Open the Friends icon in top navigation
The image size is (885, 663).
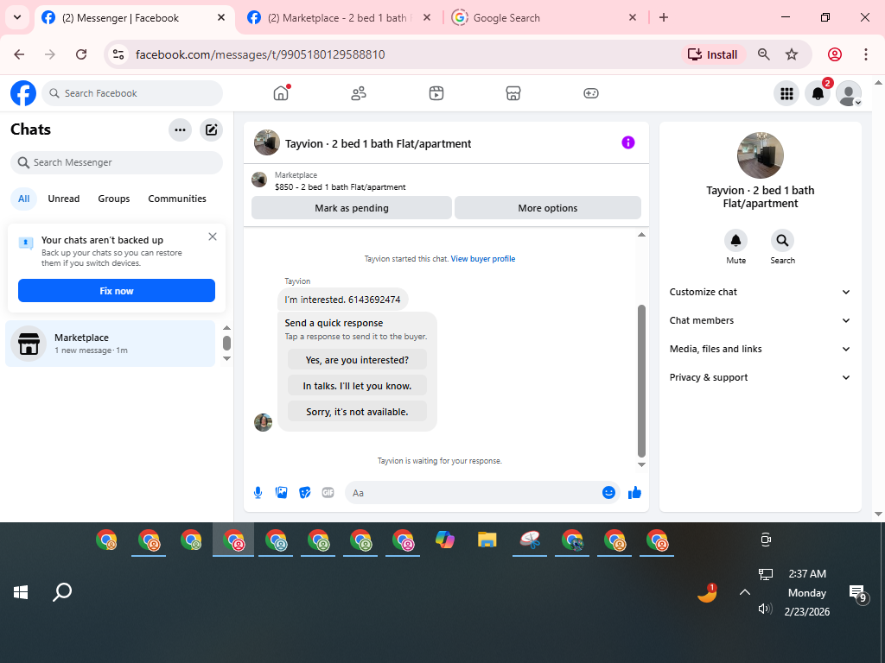pyautogui.click(x=359, y=93)
